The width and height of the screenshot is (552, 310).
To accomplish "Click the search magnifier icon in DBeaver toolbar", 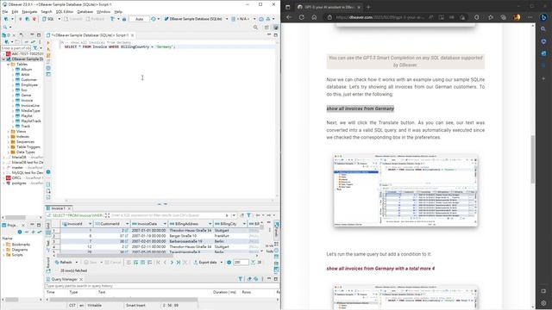I will [255, 27].
